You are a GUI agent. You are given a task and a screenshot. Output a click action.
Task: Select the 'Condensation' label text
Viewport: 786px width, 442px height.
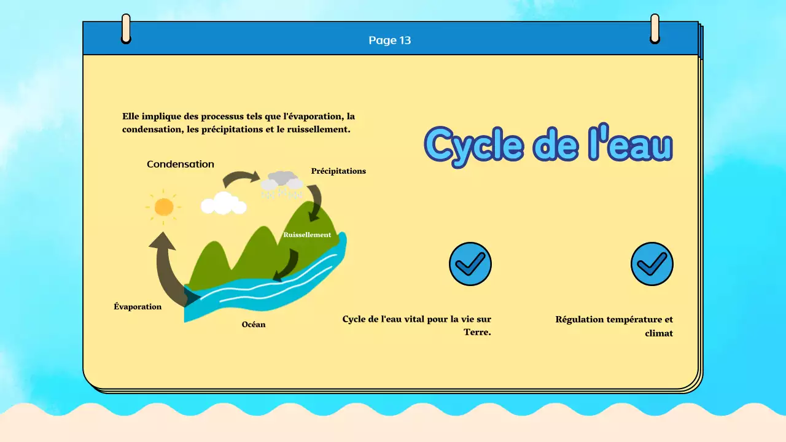[180, 164]
